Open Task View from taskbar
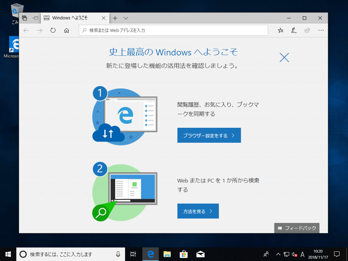 coord(133,254)
